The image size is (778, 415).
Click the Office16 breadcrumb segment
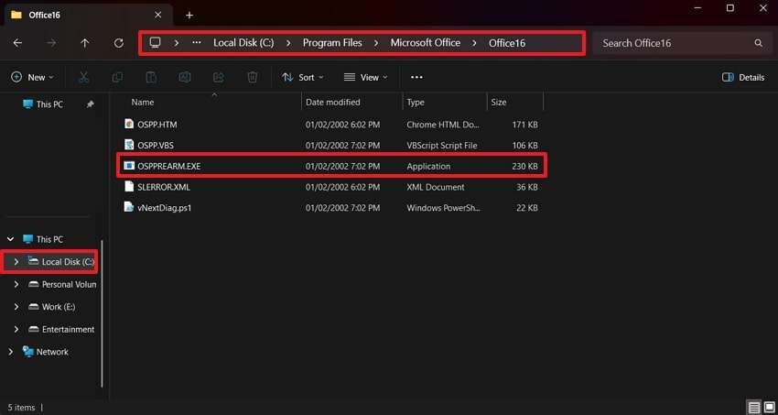coord(507,43)
